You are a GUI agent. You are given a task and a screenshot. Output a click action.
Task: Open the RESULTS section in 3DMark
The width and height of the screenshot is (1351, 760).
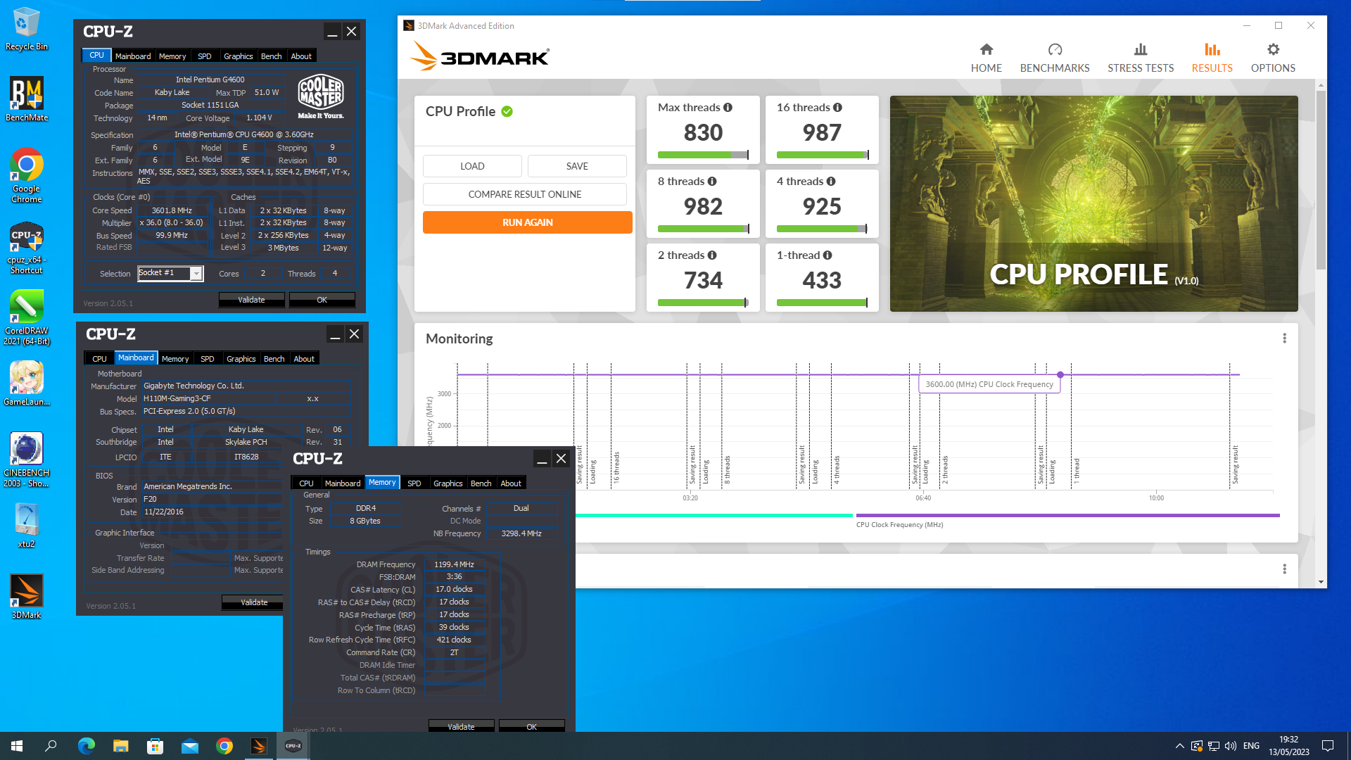(x=1212, y=58)
